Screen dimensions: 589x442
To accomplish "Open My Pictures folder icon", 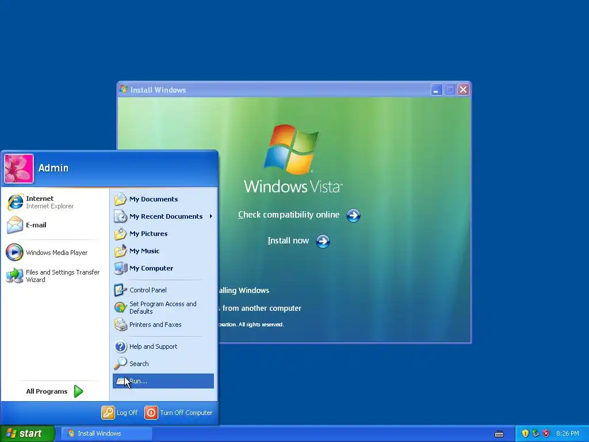I will point(121,234).
